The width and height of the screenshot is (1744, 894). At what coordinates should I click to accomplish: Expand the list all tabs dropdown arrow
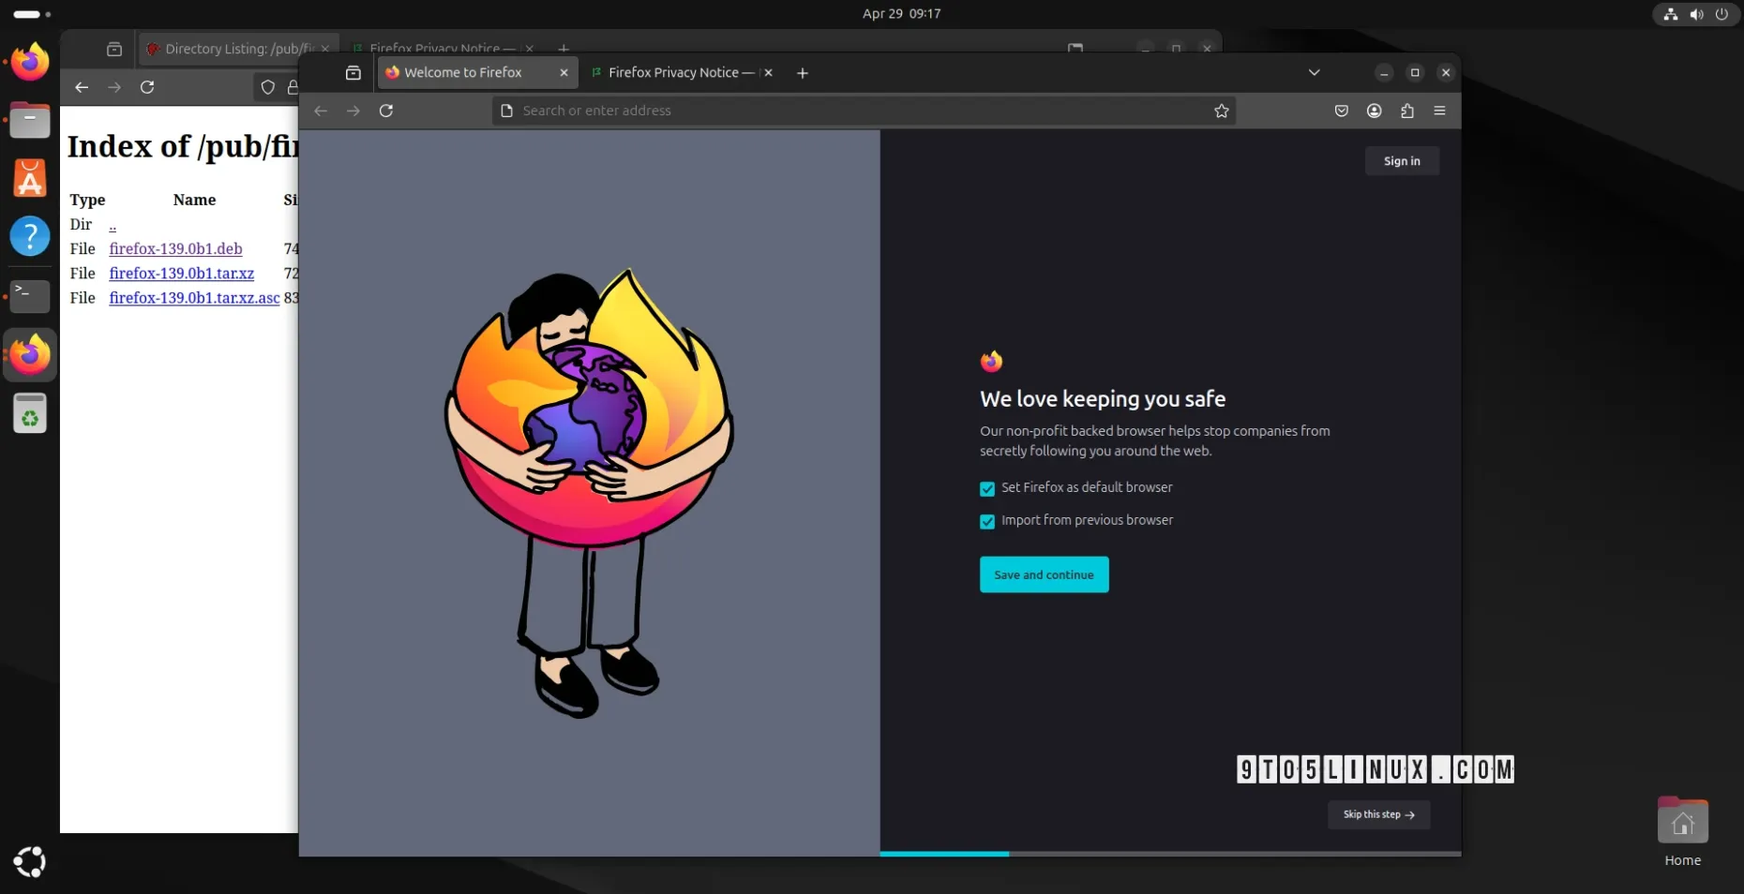(x=1315, y=73)
